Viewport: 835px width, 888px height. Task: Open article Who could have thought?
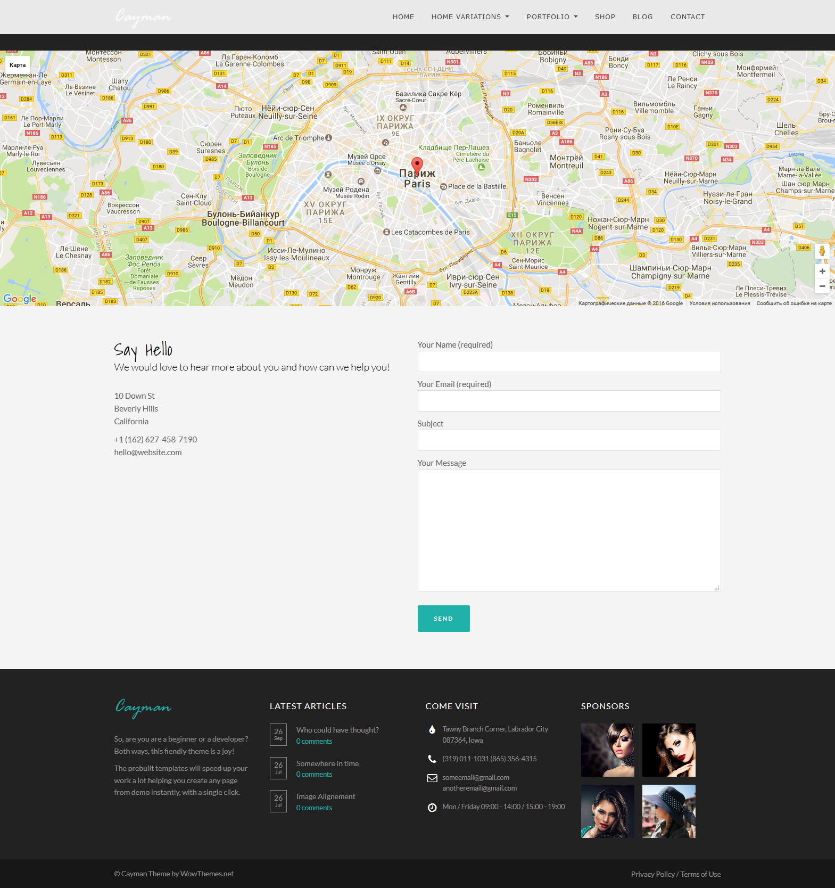tap(337, 730)
